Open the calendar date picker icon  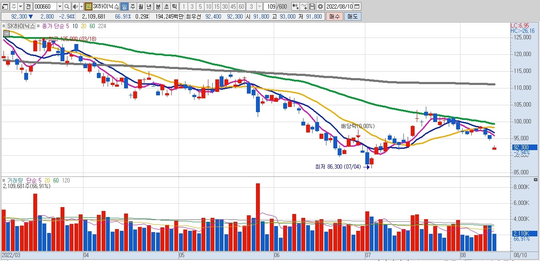pos(358,6)
